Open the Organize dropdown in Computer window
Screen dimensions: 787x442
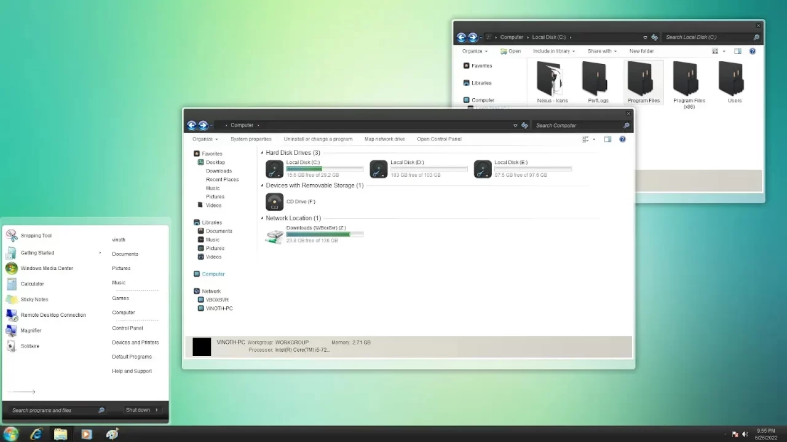[205, 139]
